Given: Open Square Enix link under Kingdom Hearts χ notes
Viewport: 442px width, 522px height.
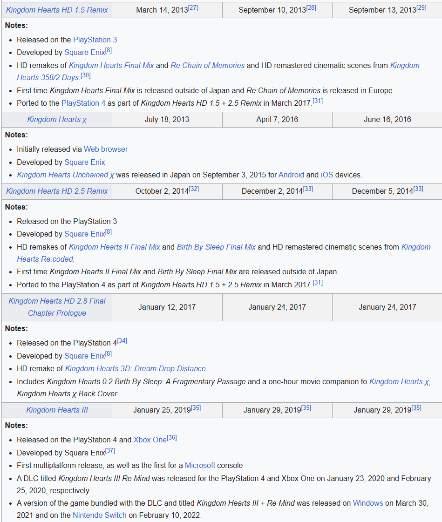Looking at the screenshot, I should (85, 163).
